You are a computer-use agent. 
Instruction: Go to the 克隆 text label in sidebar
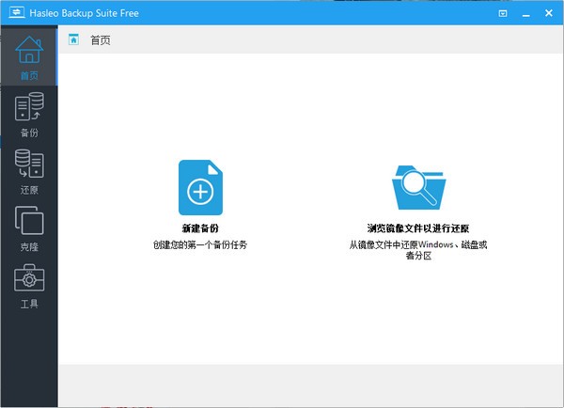[x=29, y=247]
